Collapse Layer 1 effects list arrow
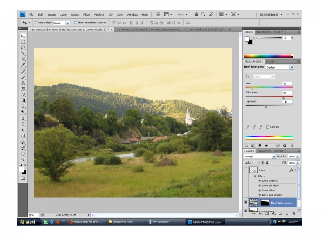 click(x=295, y=170)
